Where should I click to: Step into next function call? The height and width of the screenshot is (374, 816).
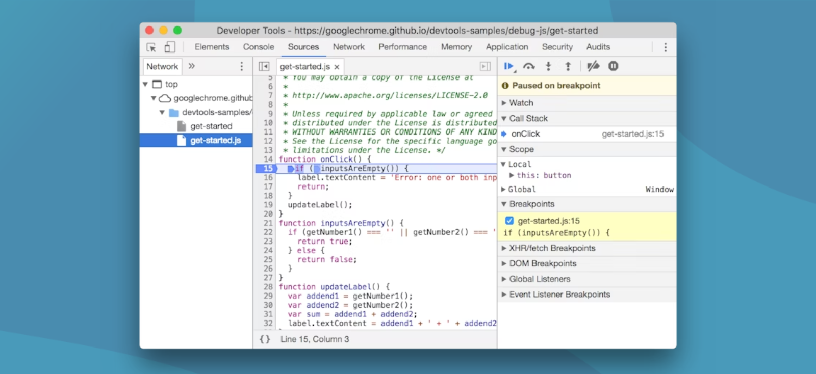click(x=548, y=66)
